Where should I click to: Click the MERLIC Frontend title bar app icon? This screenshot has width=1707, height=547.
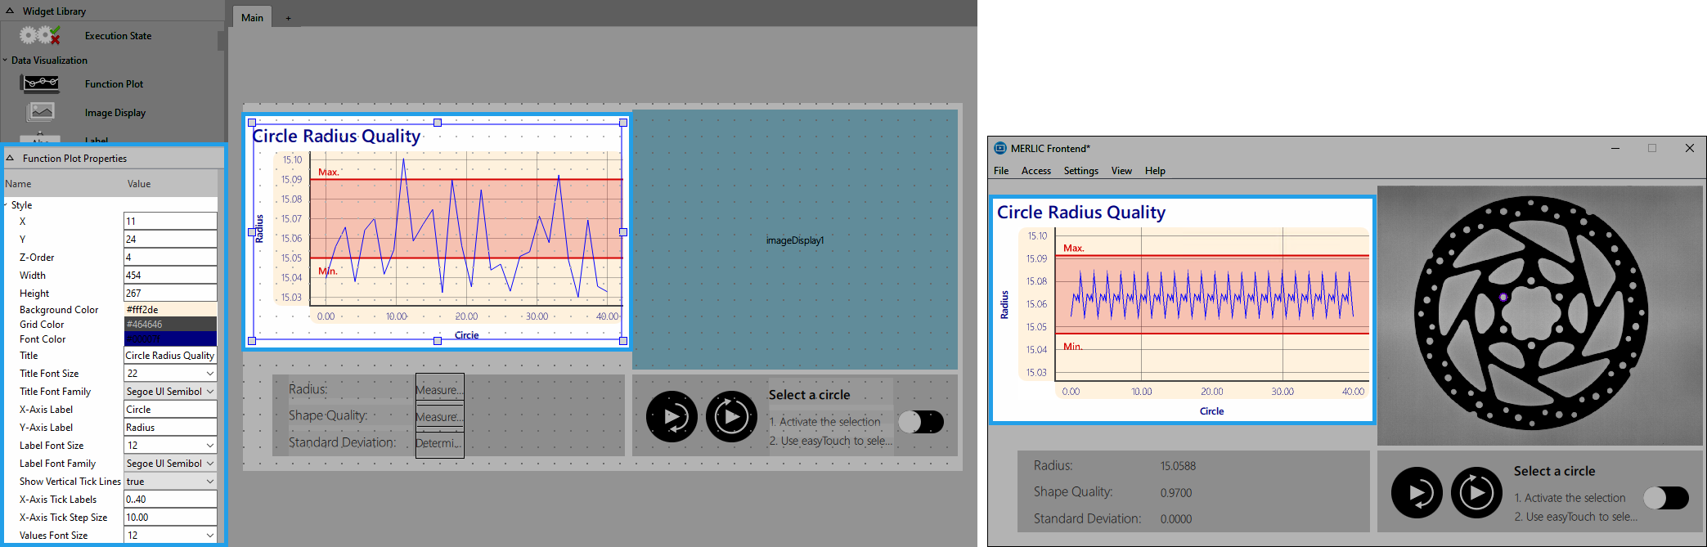[1000, 148]
